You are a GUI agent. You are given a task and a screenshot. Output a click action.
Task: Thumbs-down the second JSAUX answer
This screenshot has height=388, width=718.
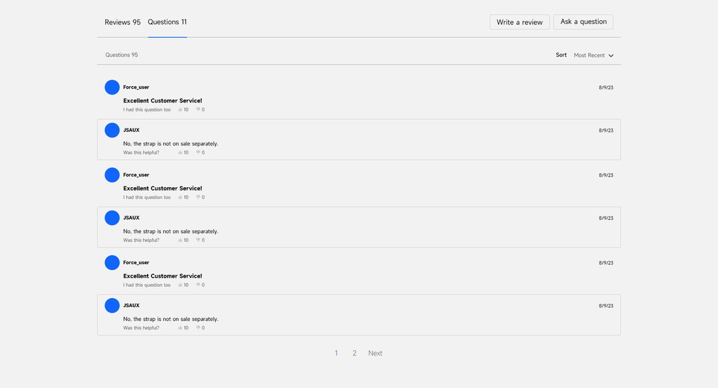coord(198,240)
